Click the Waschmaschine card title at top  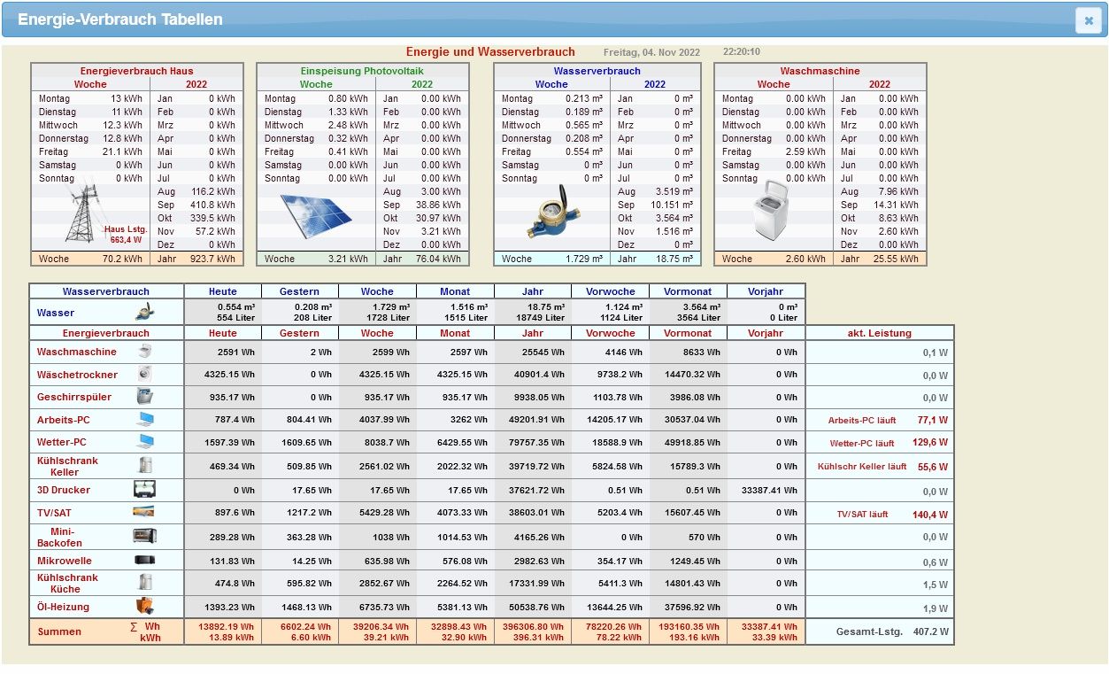pos(820,71)
